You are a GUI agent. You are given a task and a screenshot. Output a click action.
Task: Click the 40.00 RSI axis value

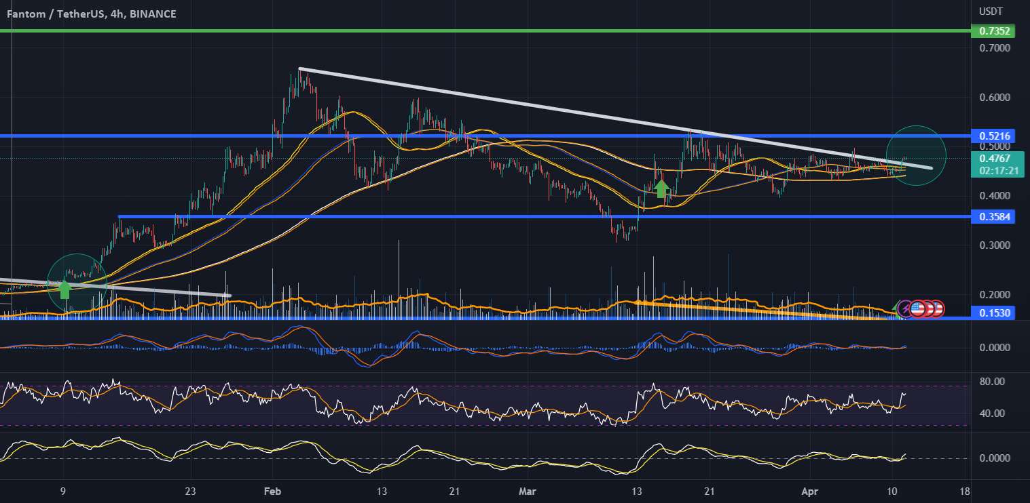993,414
